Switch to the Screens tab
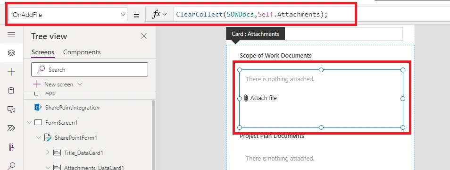This screenshot has width=450, height=170. tap(43, 52)
